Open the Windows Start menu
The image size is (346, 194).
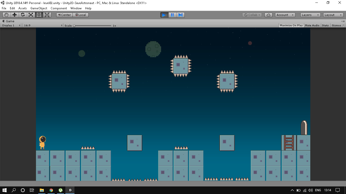(5, 190)
